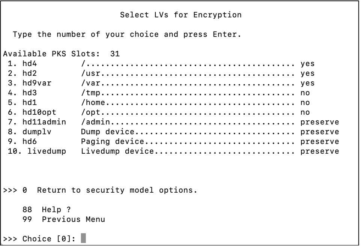The height and width of the screenshot is (247, 361).
Task: Click the Choice input cursor field
Action: [83, 238]
